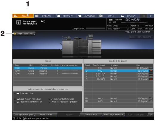Click the red arrow low-paper icon for tray 2
The image size is (155, 121).
click(151, 71)
